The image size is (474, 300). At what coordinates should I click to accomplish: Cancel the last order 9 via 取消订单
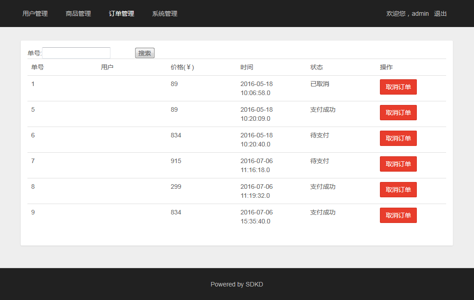(x=398, y=215)
